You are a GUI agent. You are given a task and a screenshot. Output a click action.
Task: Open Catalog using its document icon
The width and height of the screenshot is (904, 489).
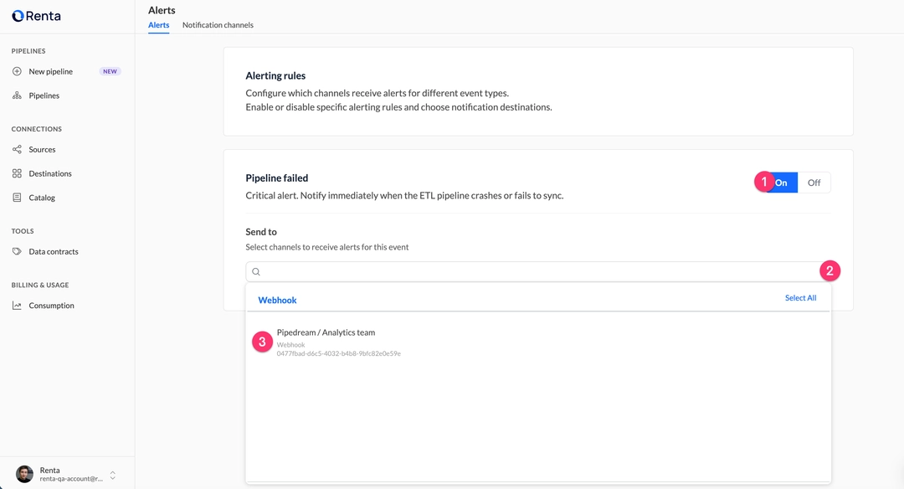(x=16, y=197)
